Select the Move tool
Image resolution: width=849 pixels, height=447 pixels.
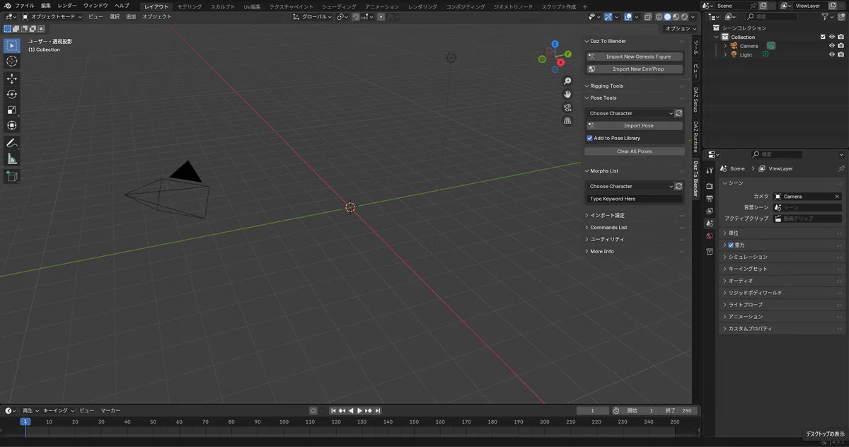click(x=12, y=79)
